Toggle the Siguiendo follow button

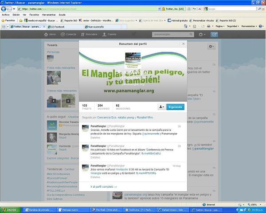pyautogui.click(x=175, y=106)
